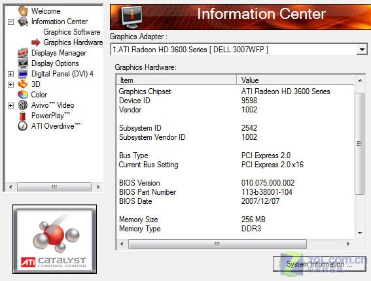Expand the Digital Panel (DVI) 4 node
This screenshot has width=371, height=281.
coord(10,74)
